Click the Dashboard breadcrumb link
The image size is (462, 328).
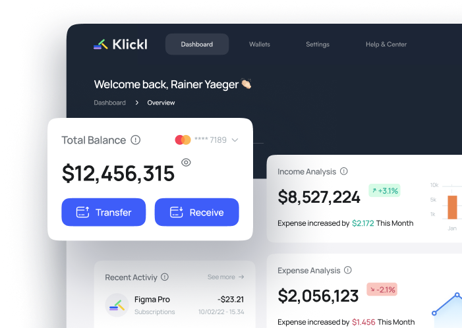click(x=109, y=103)
